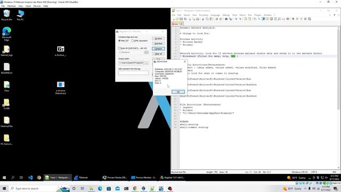Open the output path browse button

coord(147,63)
